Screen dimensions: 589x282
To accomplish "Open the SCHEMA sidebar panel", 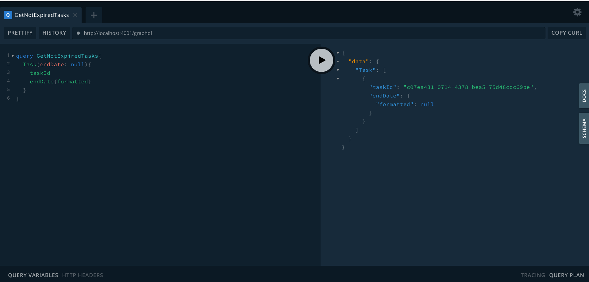I will pyautogui.click(x=584, y=128).
